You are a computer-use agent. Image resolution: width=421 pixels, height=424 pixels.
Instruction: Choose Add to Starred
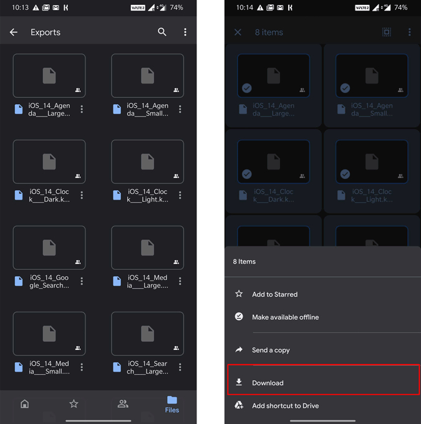pos(274,294)
